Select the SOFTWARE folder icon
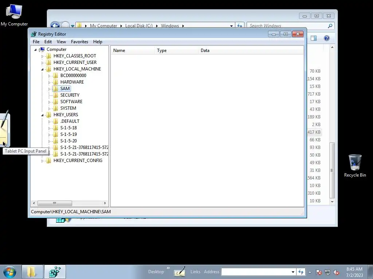The image size is (373, 279). click(55, 102)
